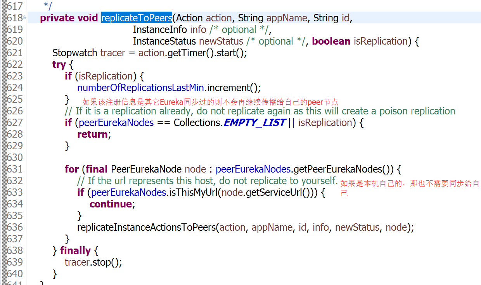Image resolution: width=481 pixels, height=285 pixels.
Task: Click the 'return' keyword on line 628
Action: coord(92,134)
